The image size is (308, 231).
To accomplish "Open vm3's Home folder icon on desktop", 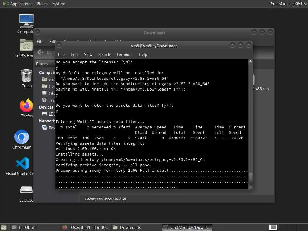I will pyautogui.click(x=26, y=45).
